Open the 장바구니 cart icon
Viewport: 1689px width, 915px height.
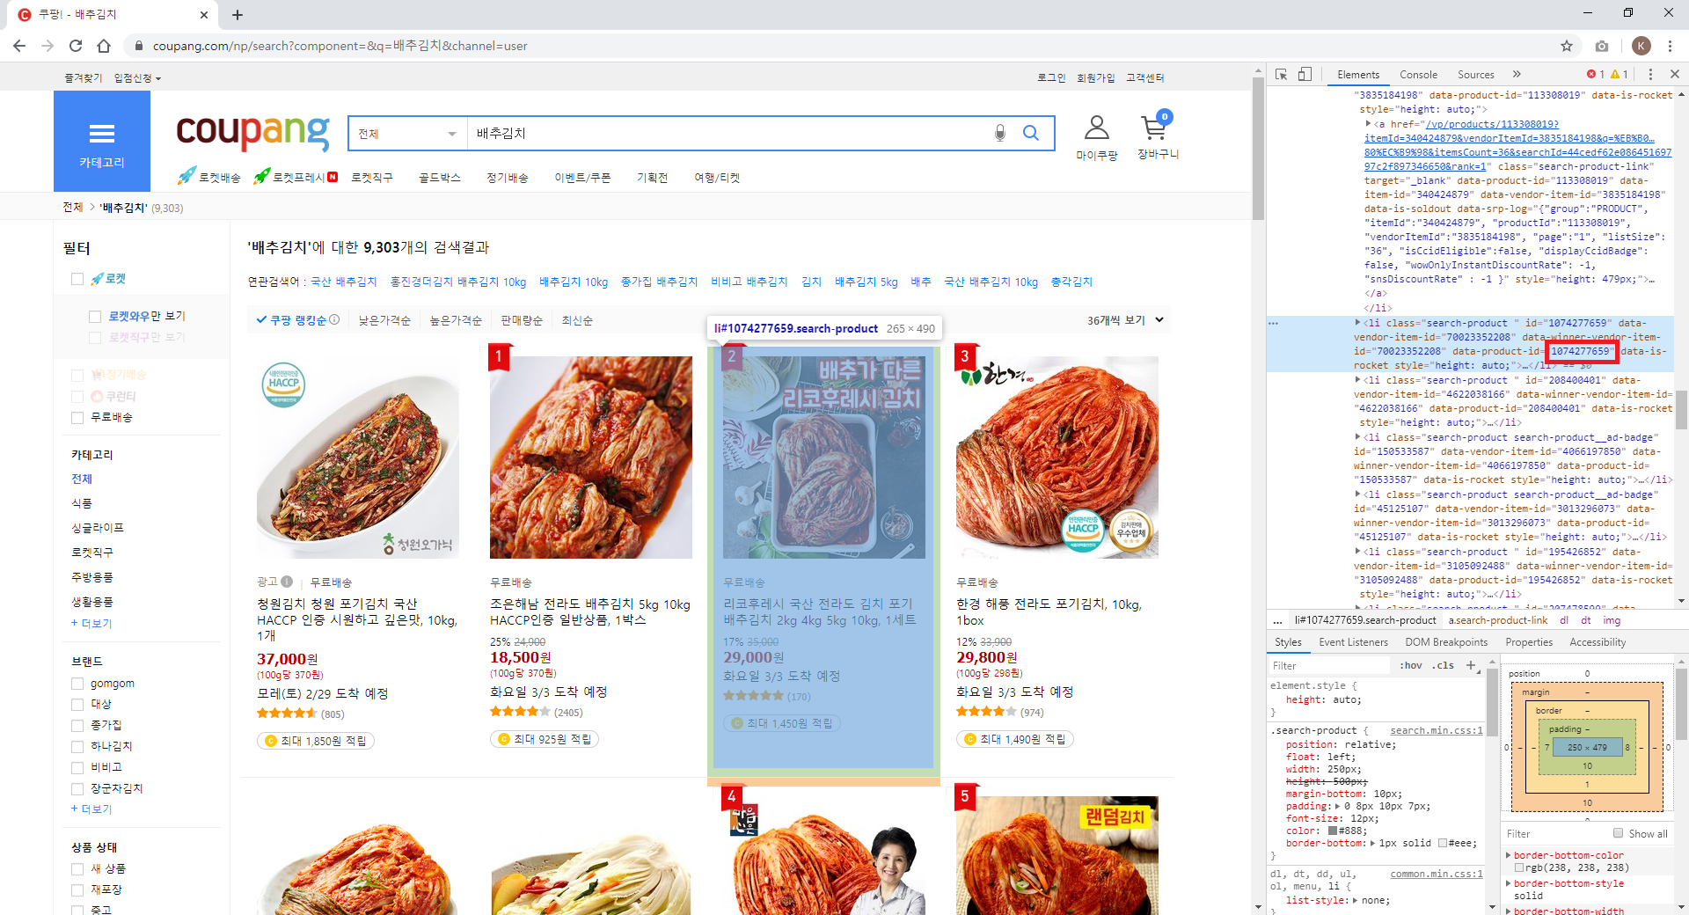[1157, 136]
